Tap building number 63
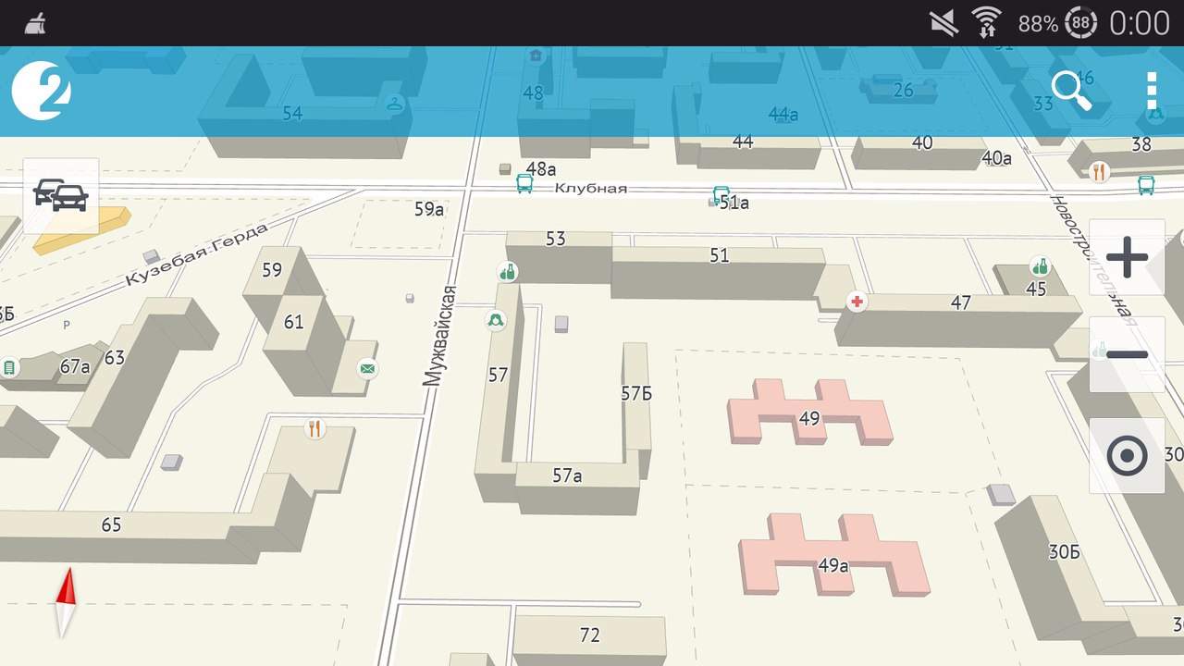The width and height of the screenshot is (1184, 666). pos(114,357)
